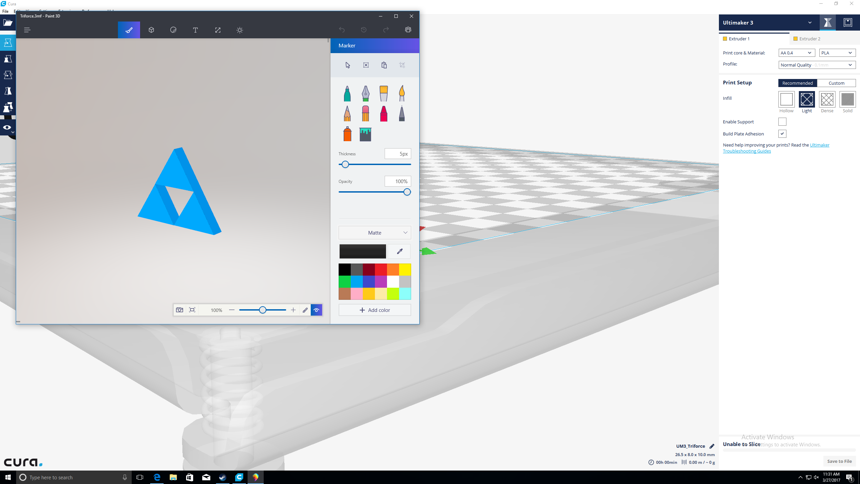Screen dimensions: 860x484
Task: Pick the Eyedropper tool
Action: (x=399, y=251)
